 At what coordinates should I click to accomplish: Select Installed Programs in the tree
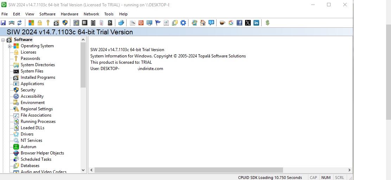click(38, 77)
